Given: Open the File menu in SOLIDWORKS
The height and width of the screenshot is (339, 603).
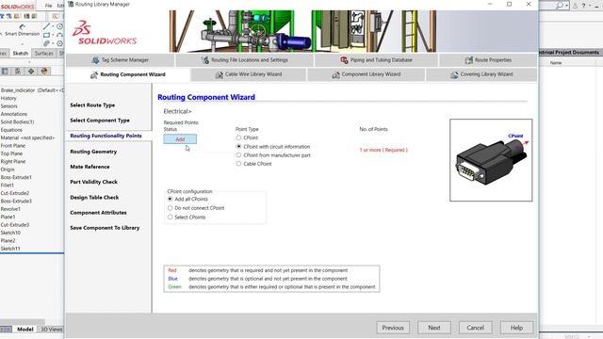Looking at the screenshot, I should [48, 6].
